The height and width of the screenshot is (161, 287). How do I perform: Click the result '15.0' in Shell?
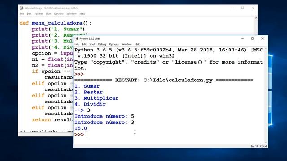(81, 128)
